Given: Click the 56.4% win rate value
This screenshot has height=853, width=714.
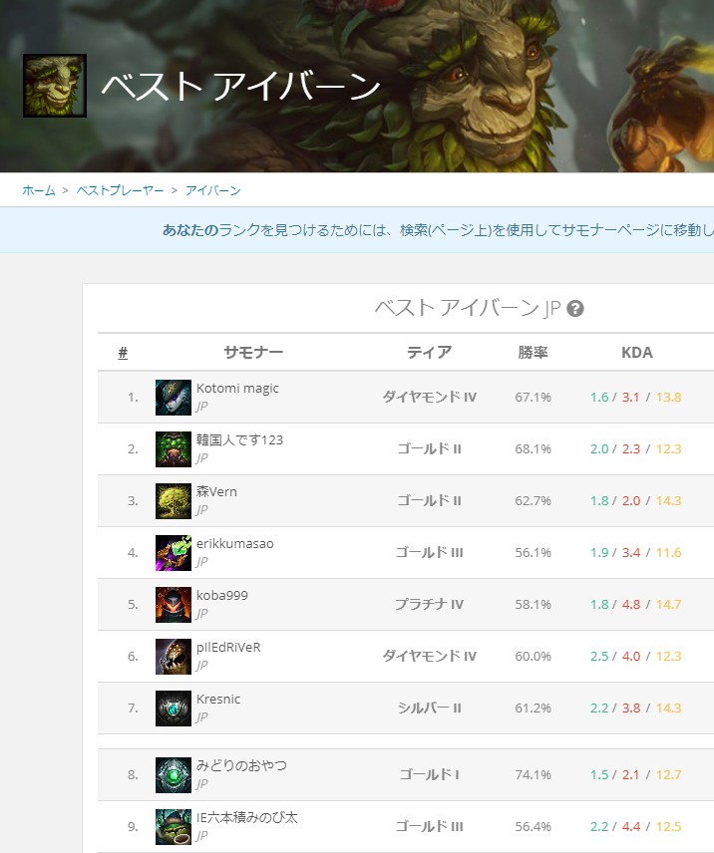Looking at the screenshot, I should click(534, 827).
